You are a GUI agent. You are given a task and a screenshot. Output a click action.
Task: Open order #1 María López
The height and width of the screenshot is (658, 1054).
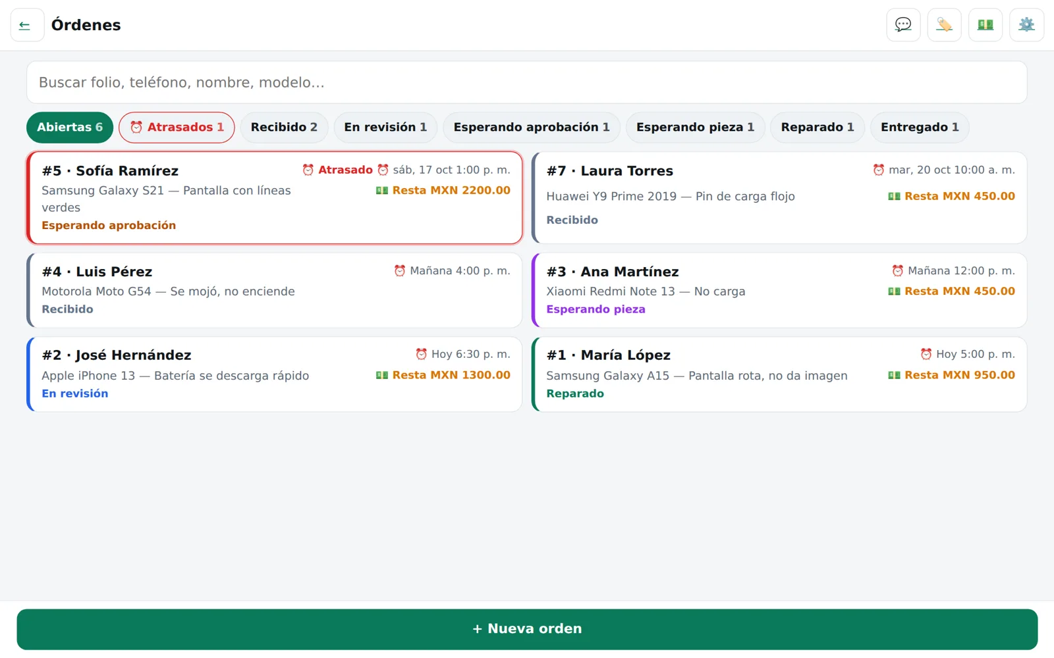point(779,374)
